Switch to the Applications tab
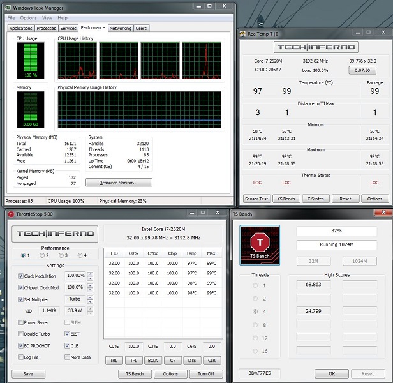Viewport: 393px width, 383px height. (x=21, y=28)
